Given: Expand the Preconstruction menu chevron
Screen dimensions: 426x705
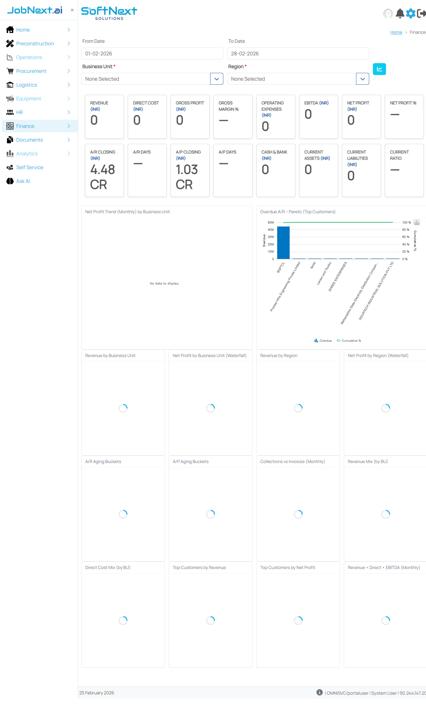Looking at the screenshot, I should [69, 43].
